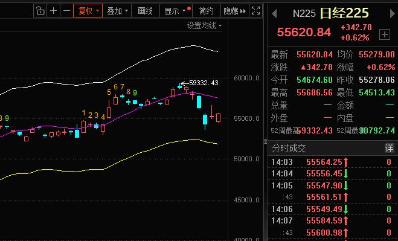
Task: Click the latest price 55620.84 headline
Action: click(304, 32)
